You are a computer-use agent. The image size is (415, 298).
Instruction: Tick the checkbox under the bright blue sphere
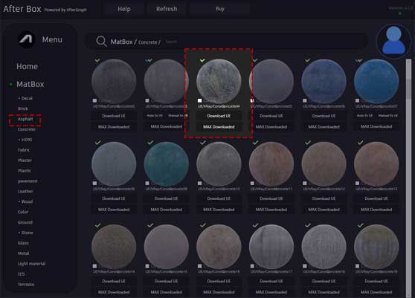pyautogui.click(x=357, y=100)
